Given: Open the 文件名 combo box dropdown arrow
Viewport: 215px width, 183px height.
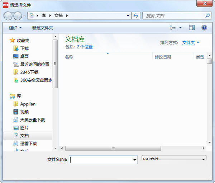Looking at the screenshot, I should (x=135, y=160).
